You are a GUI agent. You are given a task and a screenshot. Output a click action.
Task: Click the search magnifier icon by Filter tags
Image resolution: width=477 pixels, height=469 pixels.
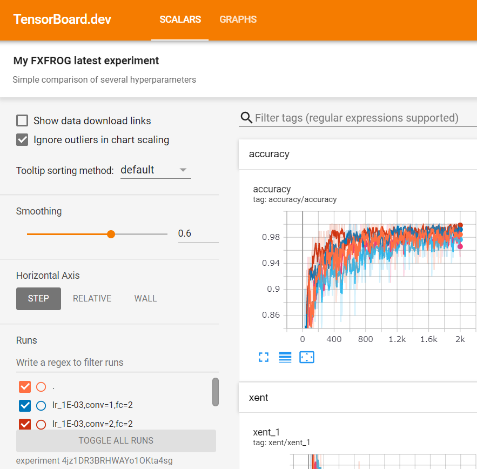pos(246,118)
